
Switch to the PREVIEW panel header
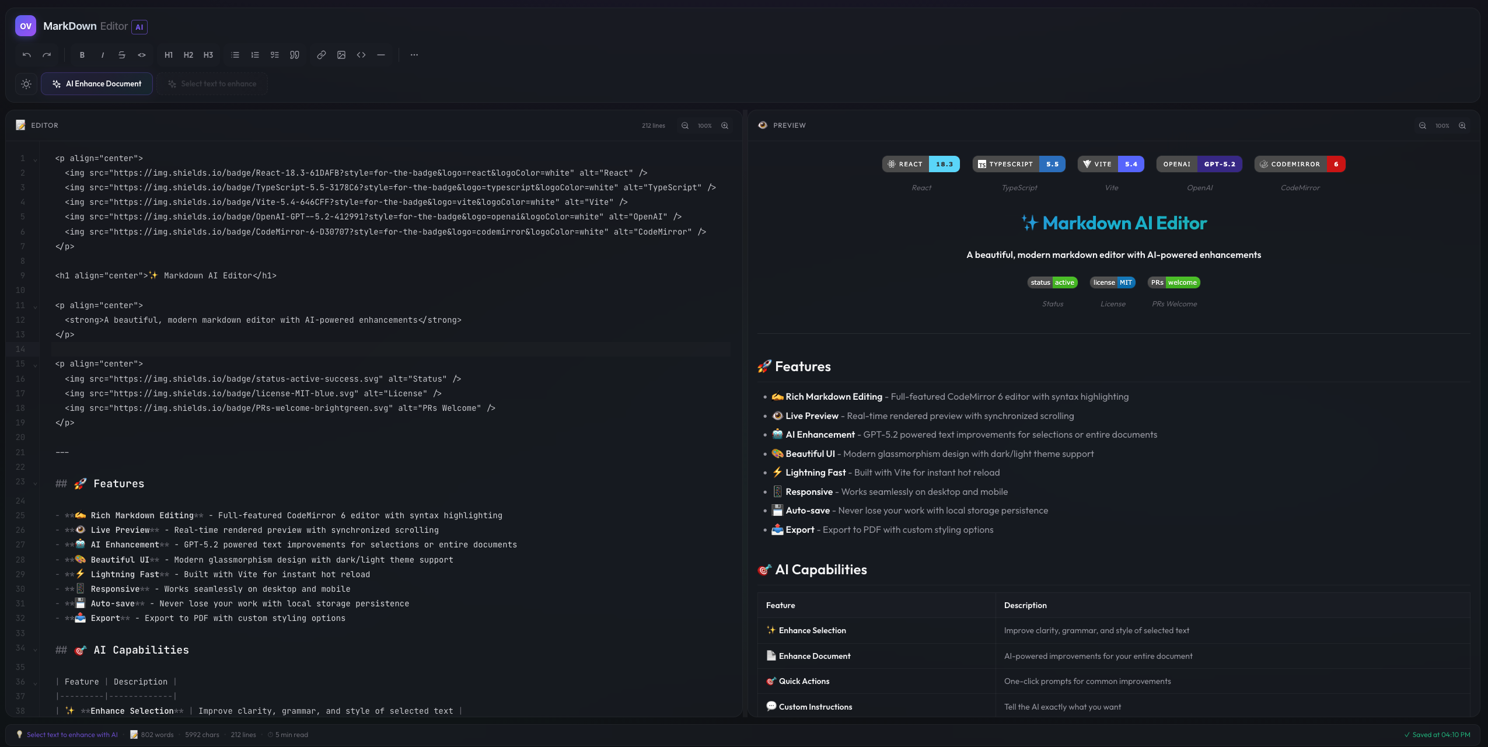click(x=790, y=125)
